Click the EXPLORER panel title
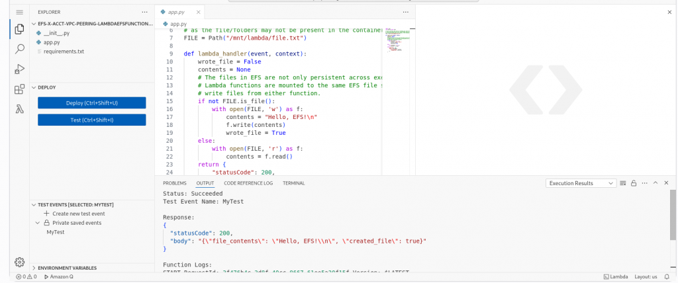 click(x=49, y=12)
